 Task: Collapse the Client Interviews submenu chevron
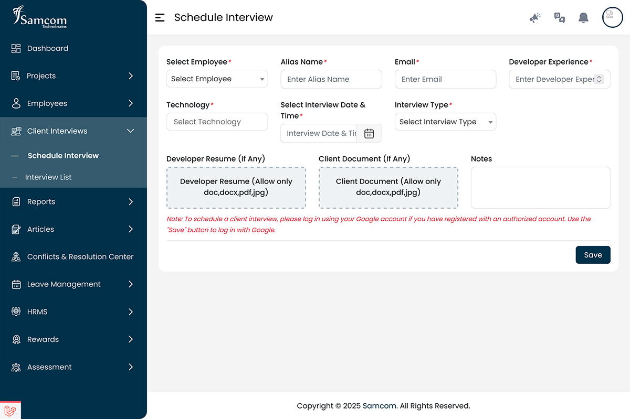[x=131, y=131]
